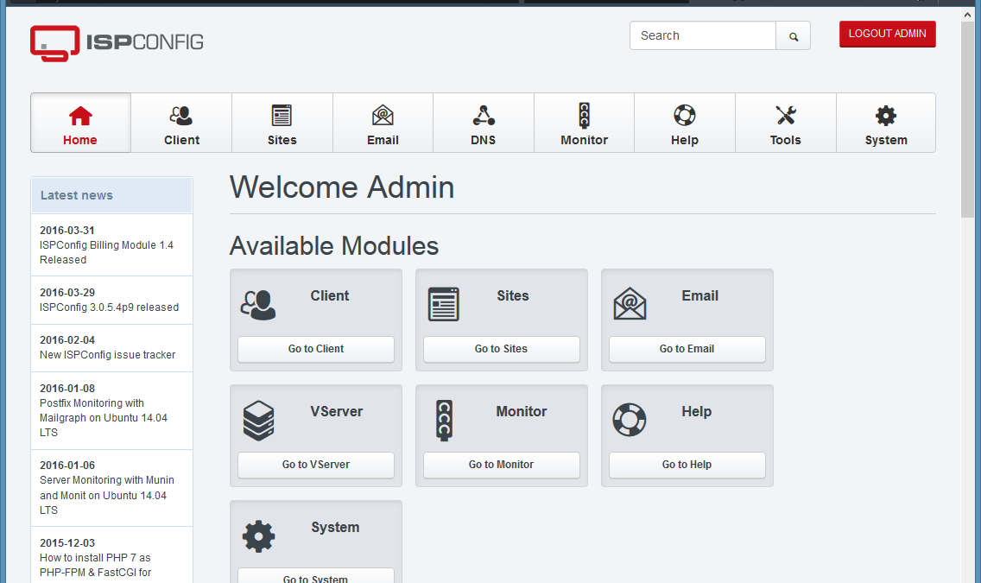Switch to the Email tab label

tap(383, 140)
